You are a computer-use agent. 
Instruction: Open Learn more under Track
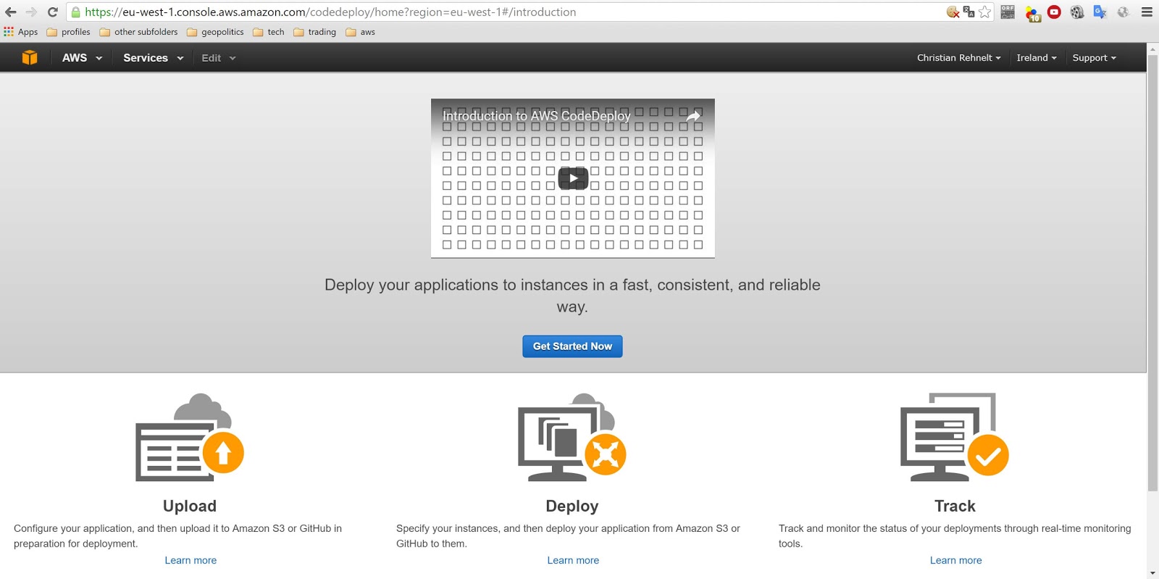click(x=956, y=560)
